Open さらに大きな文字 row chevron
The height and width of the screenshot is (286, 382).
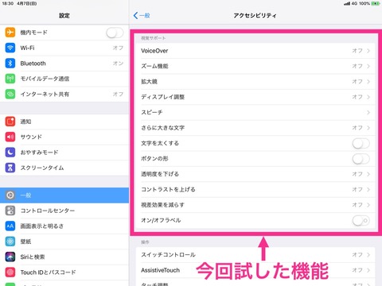click(368, 128)
